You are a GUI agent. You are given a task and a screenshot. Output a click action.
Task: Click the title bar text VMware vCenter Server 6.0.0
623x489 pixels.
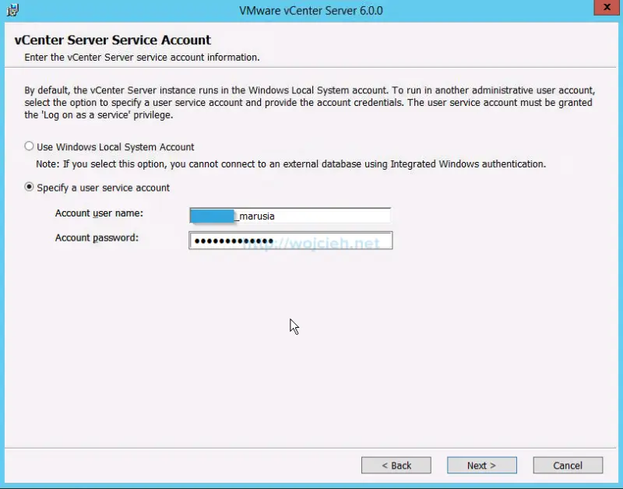coord(311,10)
